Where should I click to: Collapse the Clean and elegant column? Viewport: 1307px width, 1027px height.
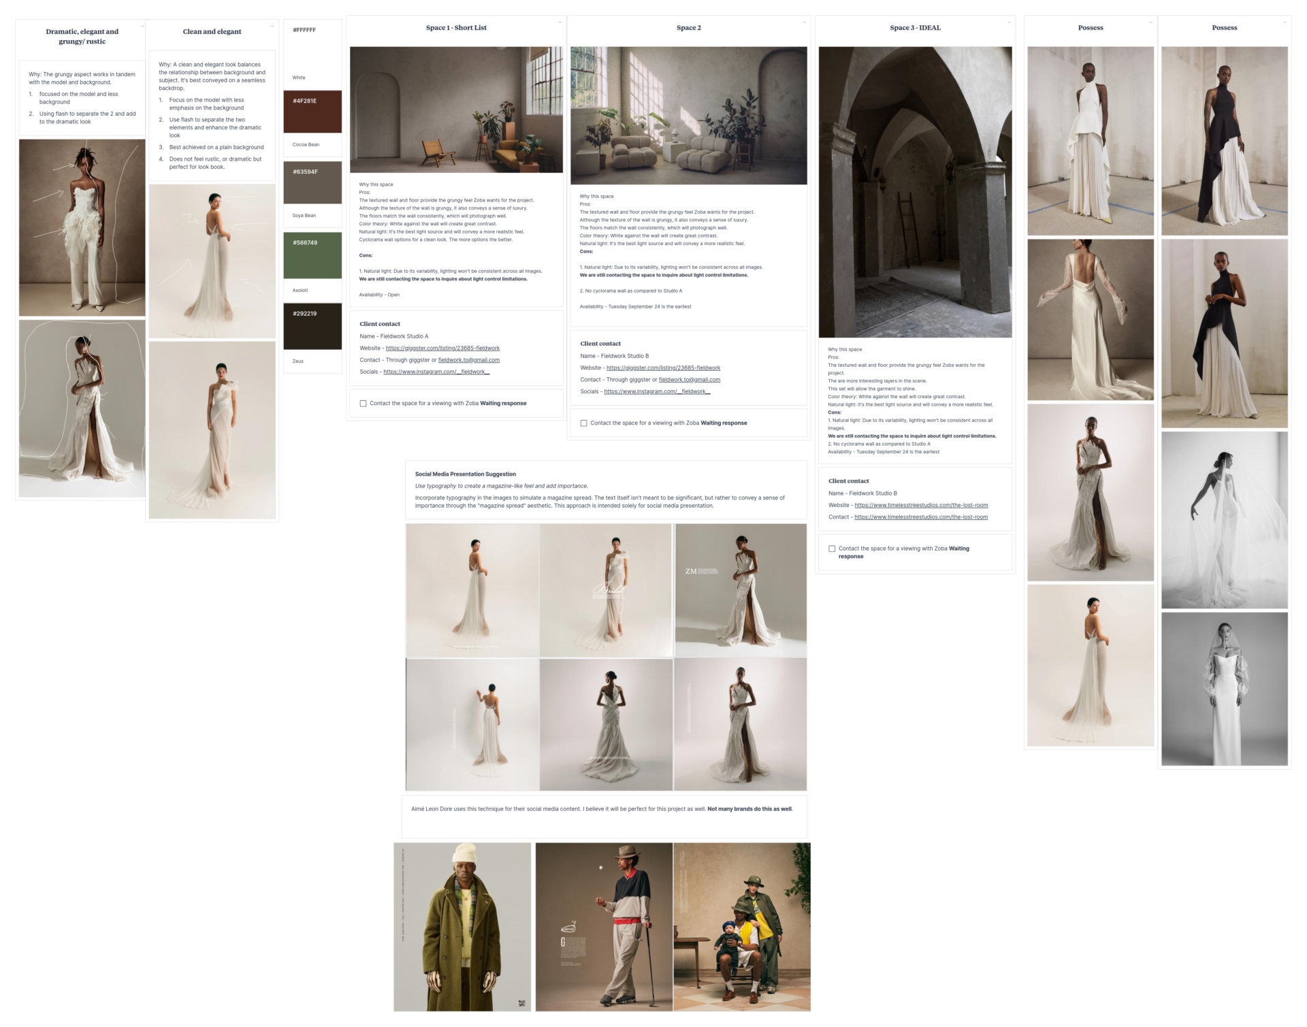(272, 26)
